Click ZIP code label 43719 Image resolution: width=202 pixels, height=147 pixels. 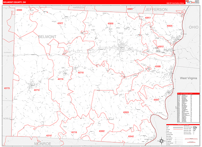coord(60,79)
